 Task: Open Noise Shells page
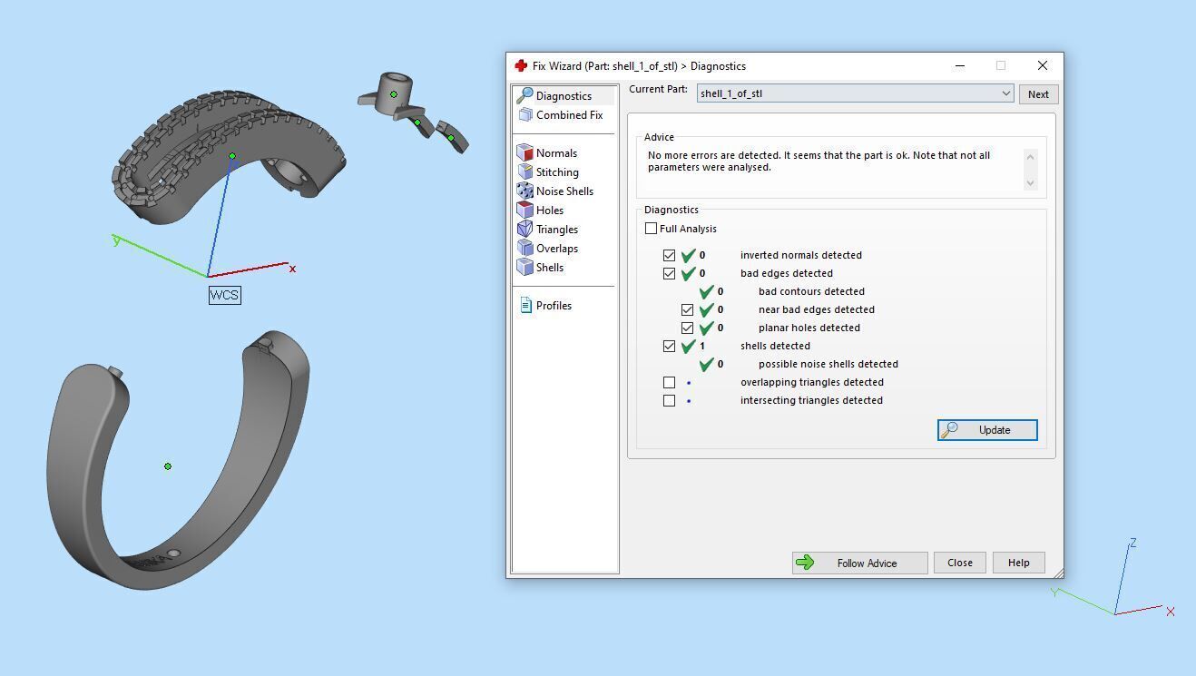(564, 191)
